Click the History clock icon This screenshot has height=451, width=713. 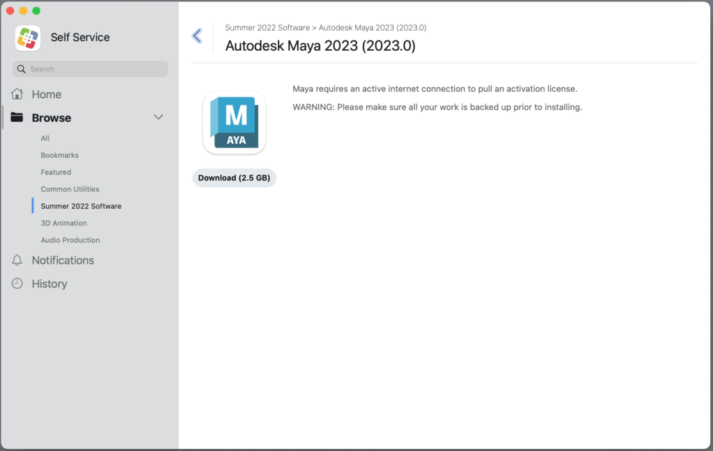point(17,283)
